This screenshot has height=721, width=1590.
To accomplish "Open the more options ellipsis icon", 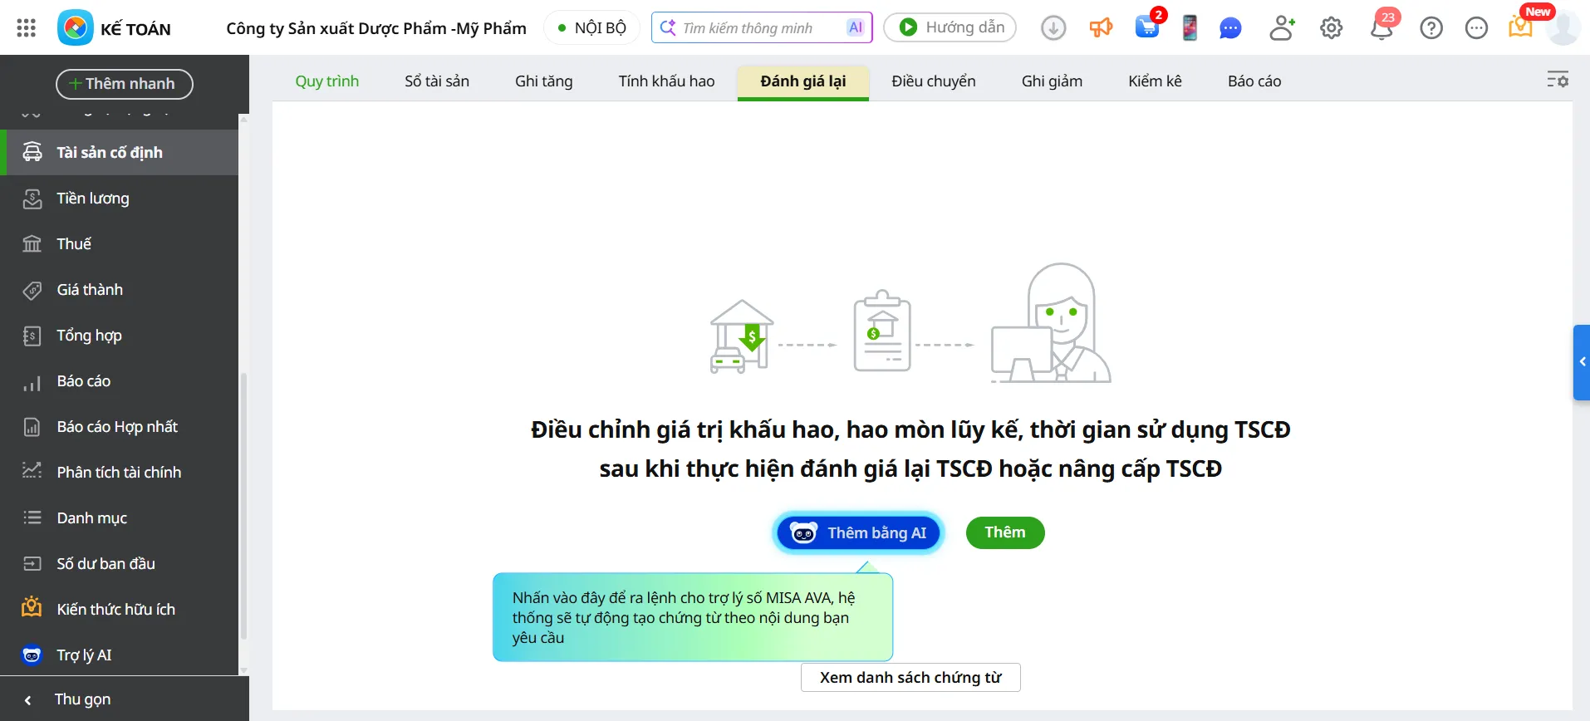I will 1476,28.
